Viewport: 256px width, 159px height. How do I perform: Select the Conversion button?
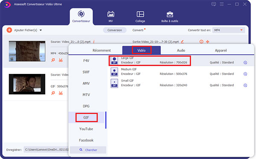[115, 30]
